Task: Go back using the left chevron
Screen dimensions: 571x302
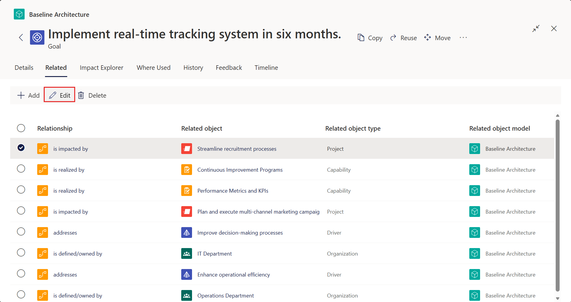Action: [x=21, y=37]
